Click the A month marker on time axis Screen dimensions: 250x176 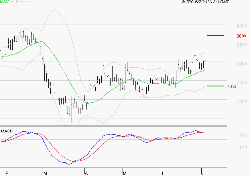[86, 174]
